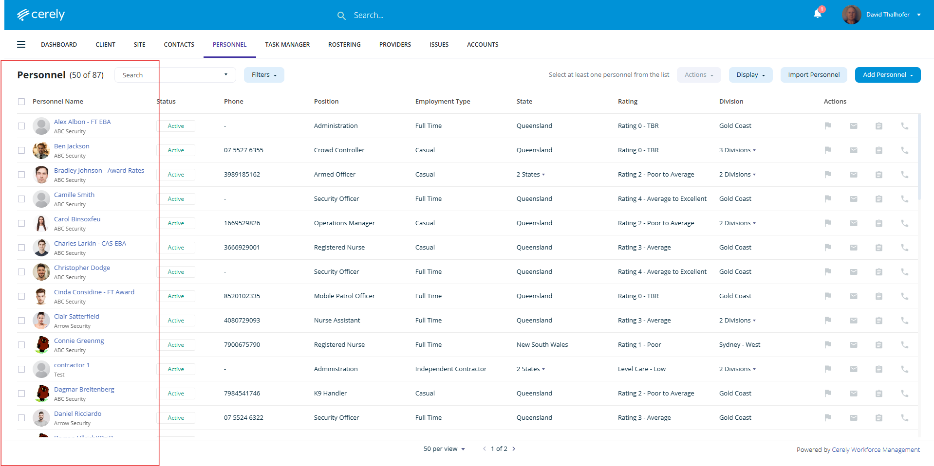The width and height of the screenshot is (934, 466).
Task: Call Cinda Considine using the phone icon
Action: 905,296
